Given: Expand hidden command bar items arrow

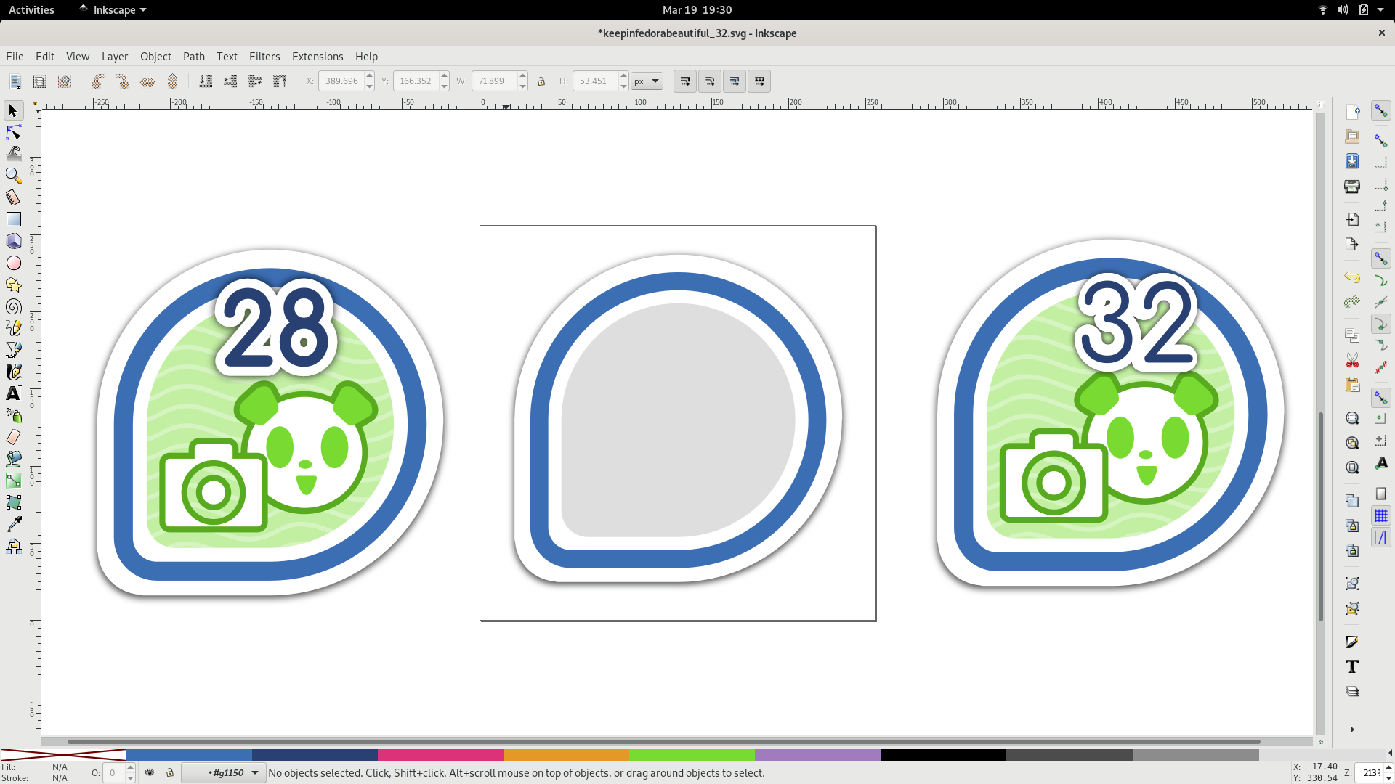Looking at the screenshot, I should point(1352,730).
